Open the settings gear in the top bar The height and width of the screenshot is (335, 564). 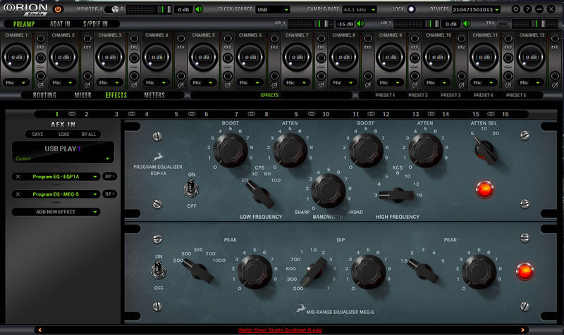click(515, 9)
